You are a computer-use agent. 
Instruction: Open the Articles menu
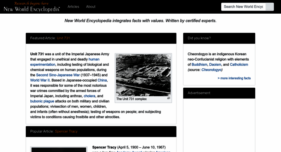click(73, 7)
